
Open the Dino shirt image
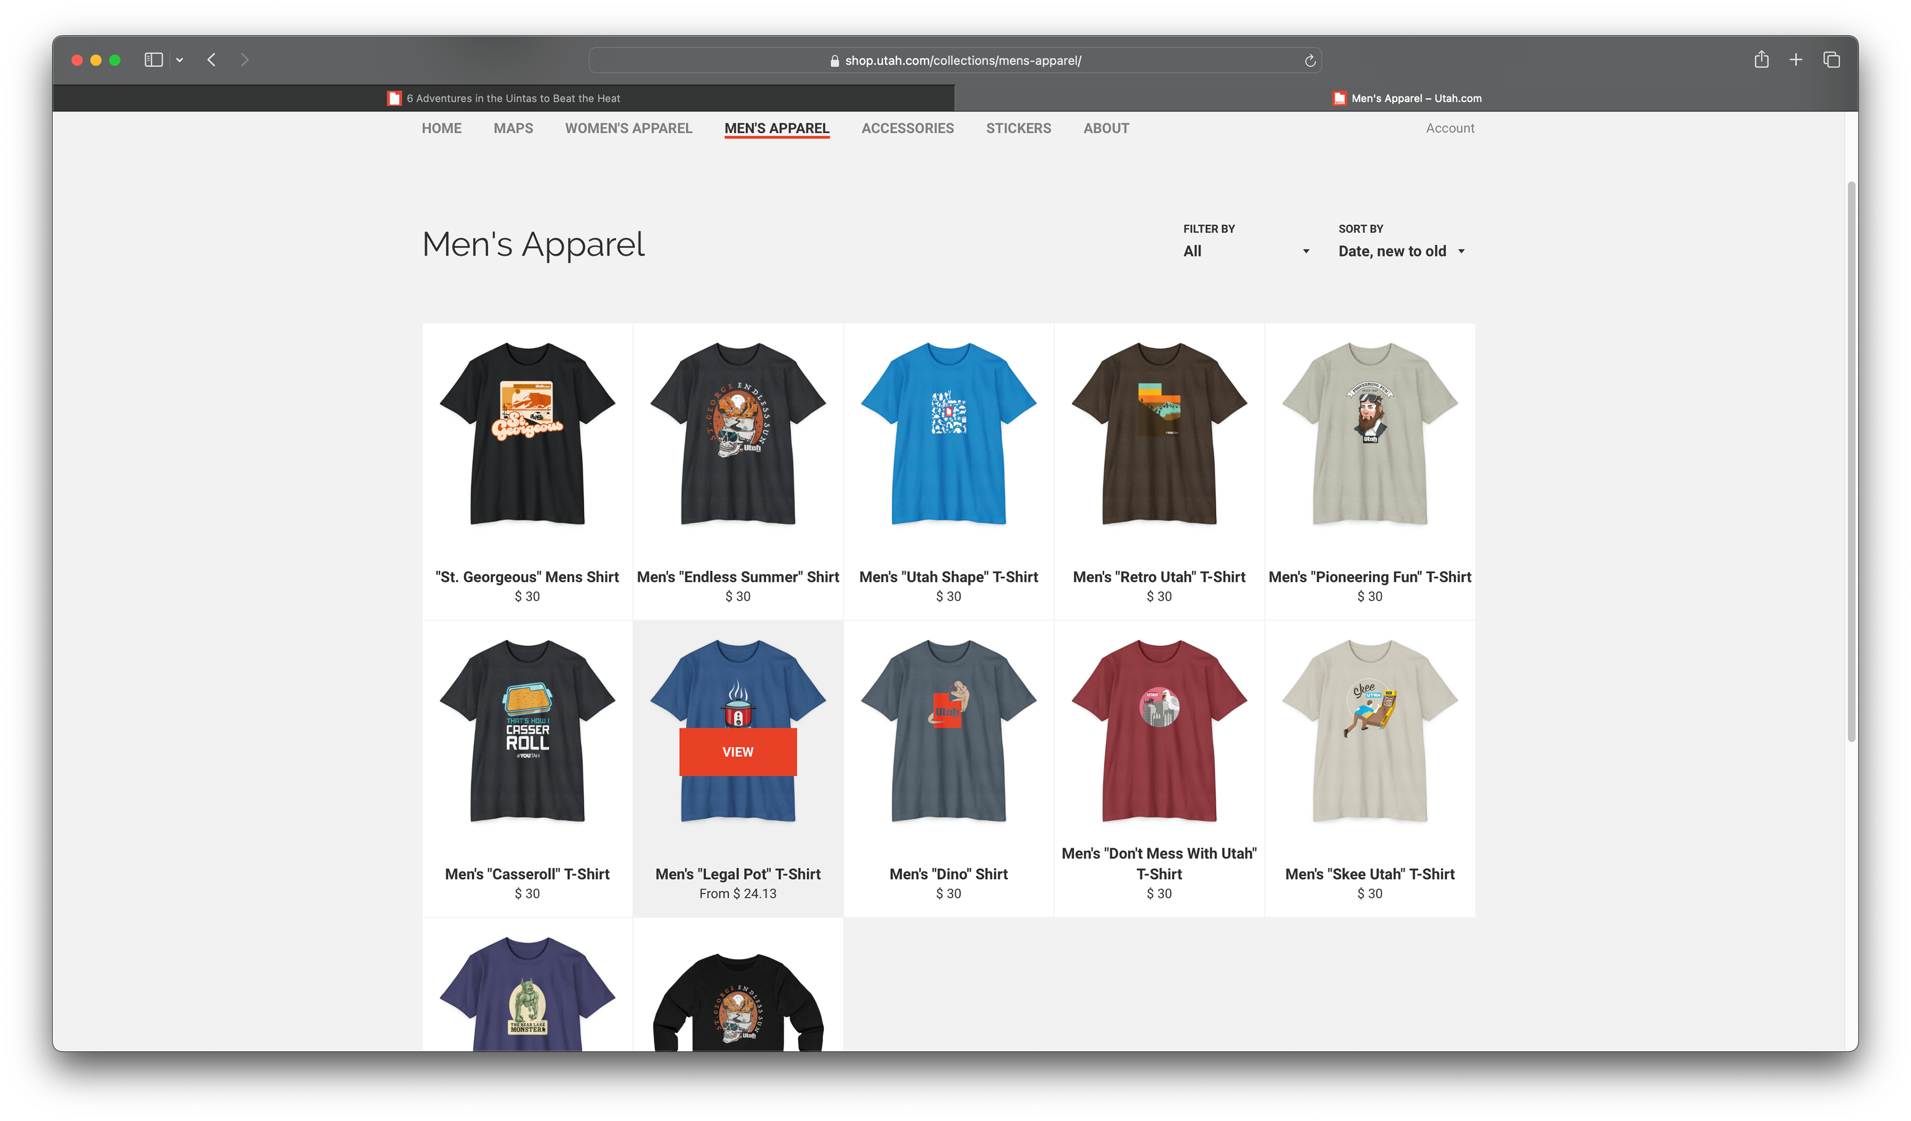point(949,730)
